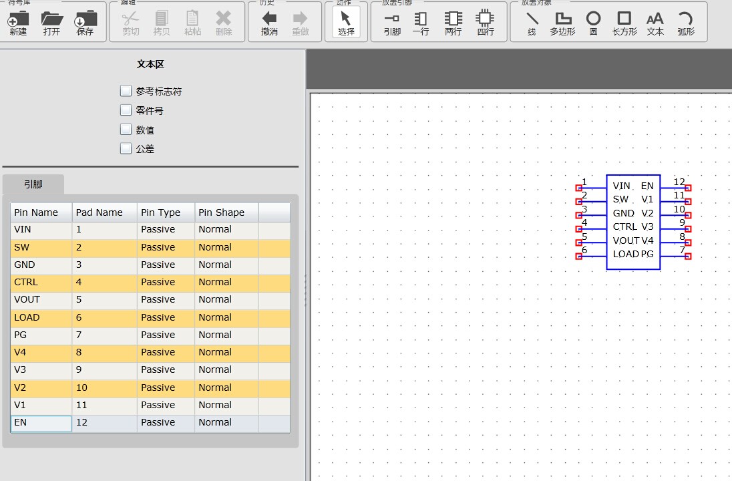Click Normal pin shape in V2 row
This screenshot has width=732, height=481.
click(226, 387)
